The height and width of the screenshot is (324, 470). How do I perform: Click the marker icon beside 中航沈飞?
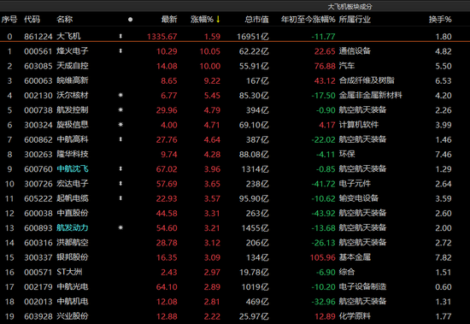tap(120, 168)
